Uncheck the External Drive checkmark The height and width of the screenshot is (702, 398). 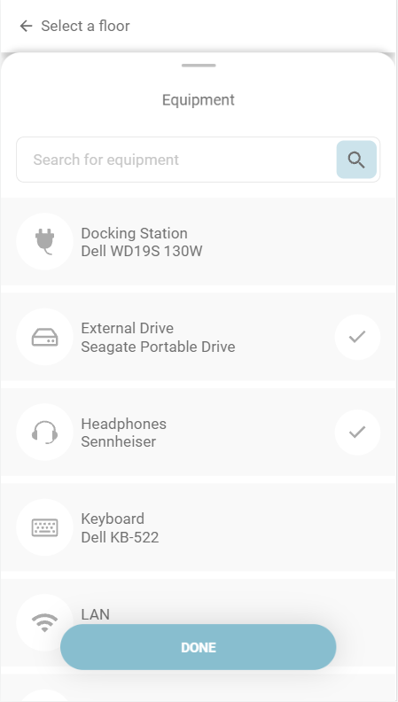coord(357,337)
